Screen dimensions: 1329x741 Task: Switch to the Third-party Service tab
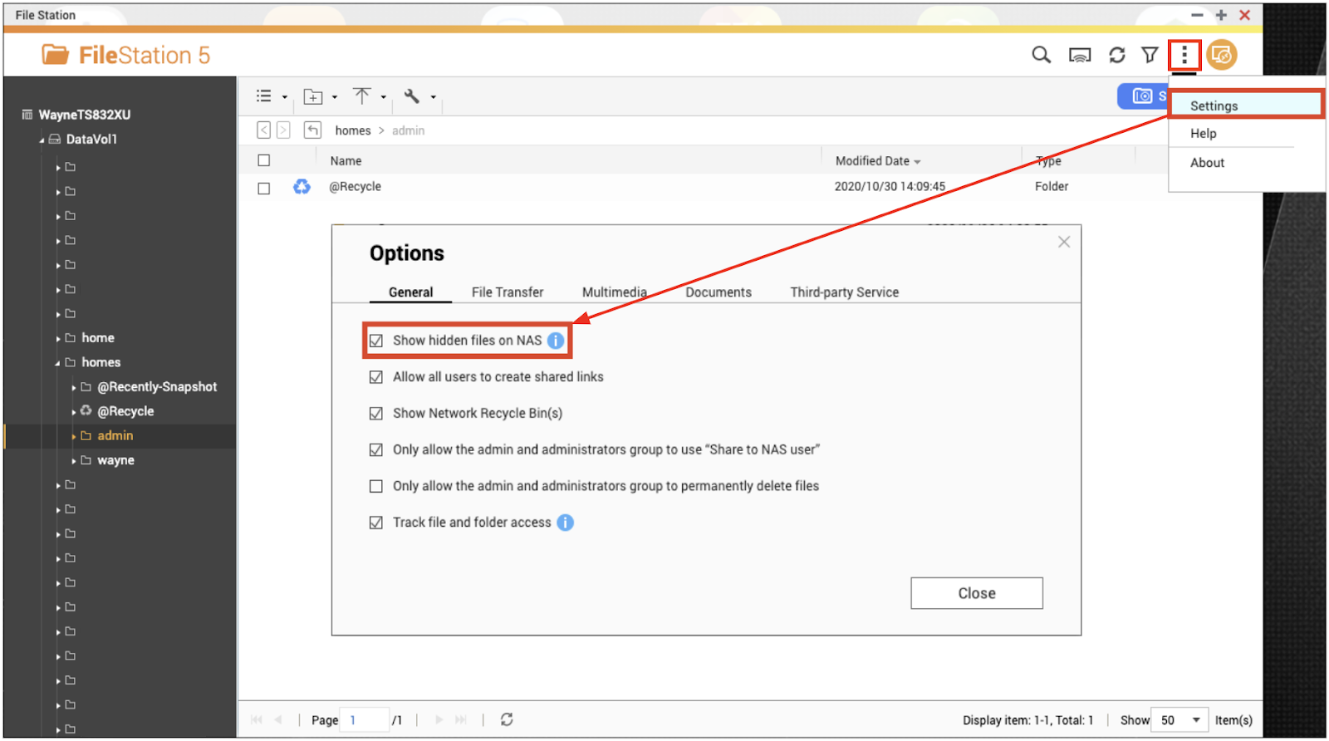click(x=845, y=292)
